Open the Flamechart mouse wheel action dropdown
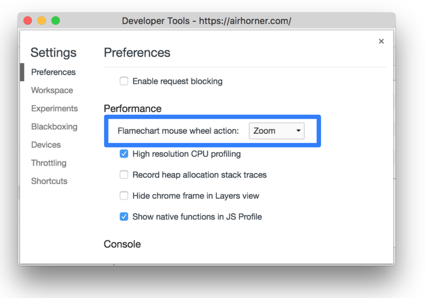The image size is (426, 298). point(277,131)
